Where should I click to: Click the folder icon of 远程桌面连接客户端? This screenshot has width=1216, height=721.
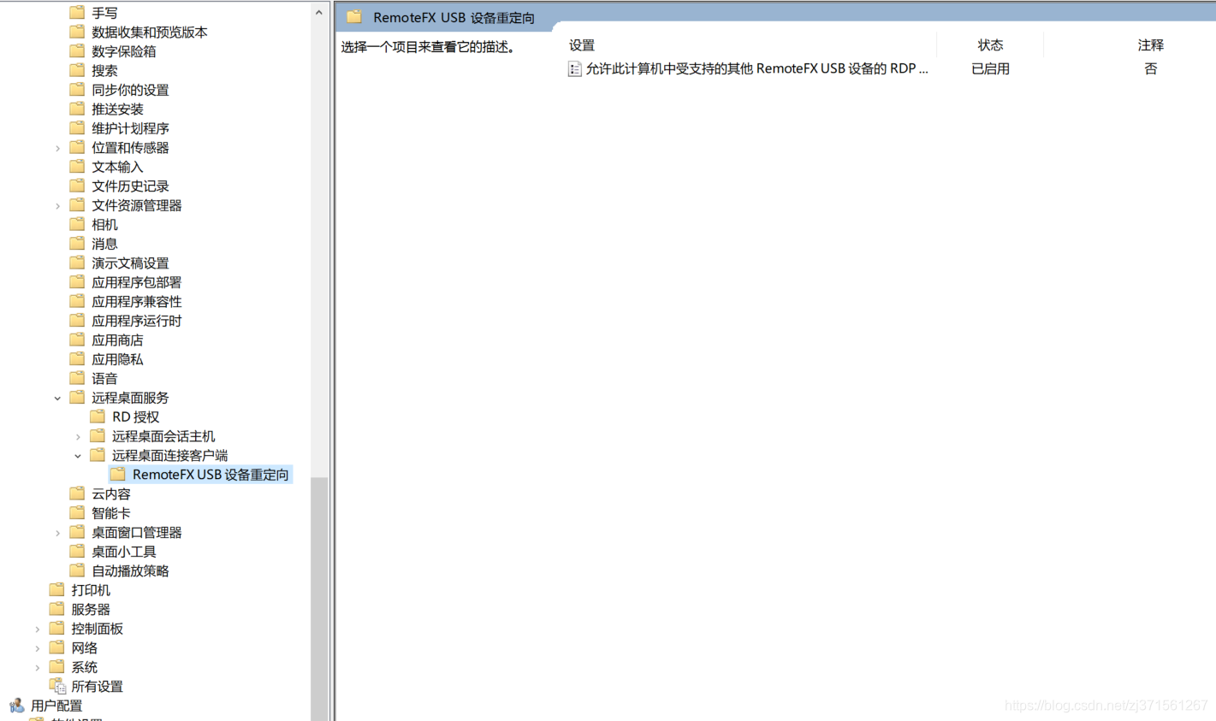click(x=98, y=455)
